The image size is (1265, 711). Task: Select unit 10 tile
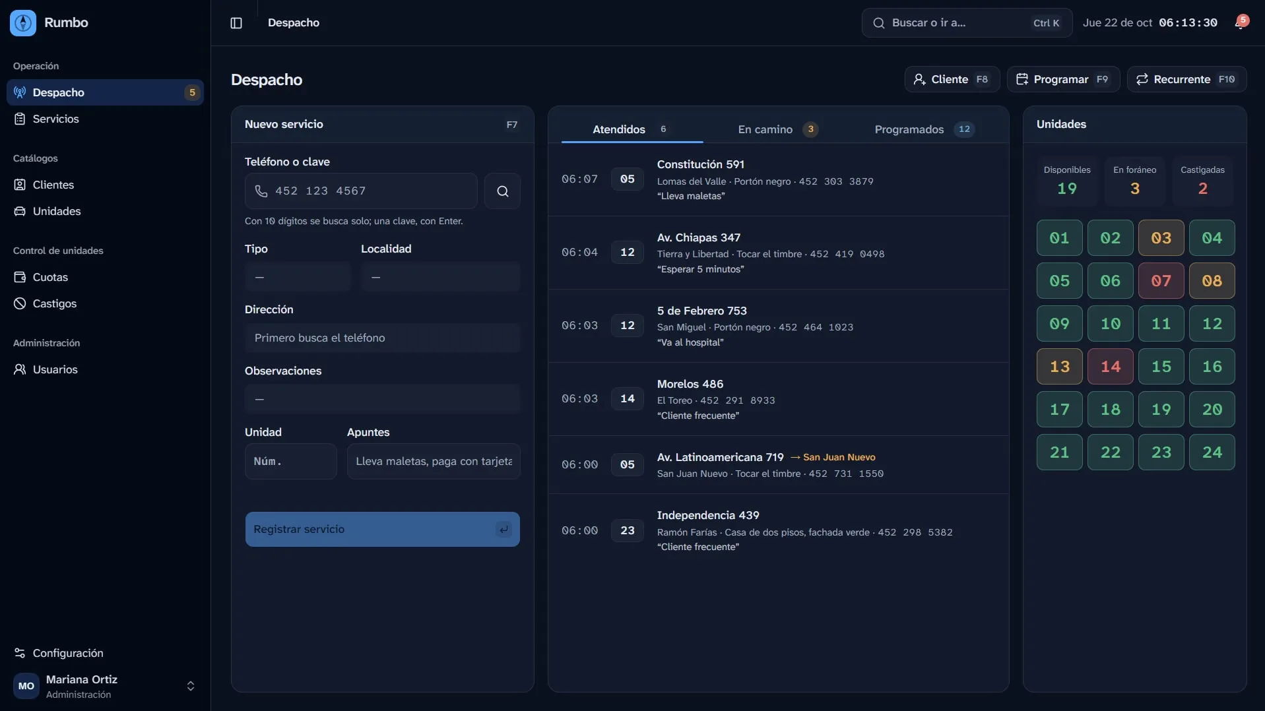pyautogui.click(x=1110, y=323)
